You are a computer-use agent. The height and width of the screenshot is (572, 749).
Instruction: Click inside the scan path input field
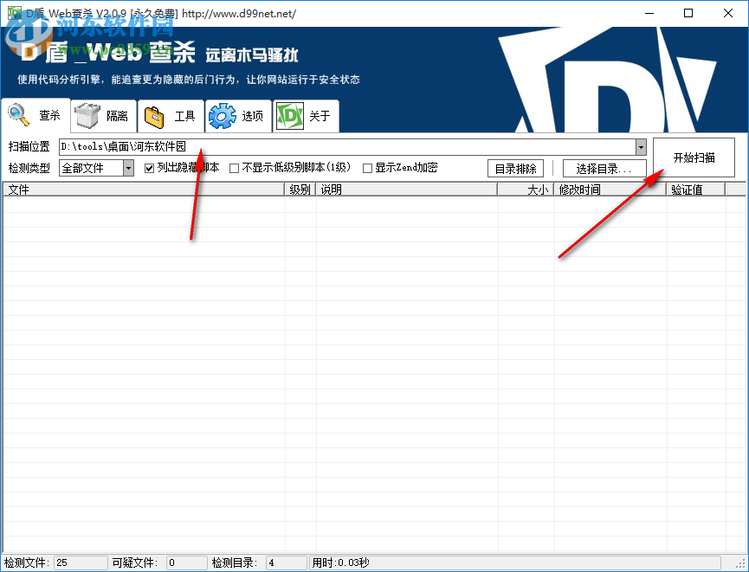(260, 146)
